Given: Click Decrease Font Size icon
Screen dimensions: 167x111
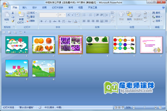Looking at the screenshot, I should (x=73, y=15).
